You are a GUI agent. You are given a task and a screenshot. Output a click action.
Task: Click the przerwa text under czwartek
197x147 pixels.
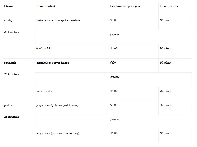pyautogui.click(x=115, y=77)
